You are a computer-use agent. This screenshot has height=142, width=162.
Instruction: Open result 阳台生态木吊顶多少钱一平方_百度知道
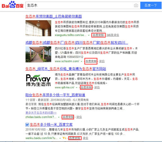coord(55,95)
